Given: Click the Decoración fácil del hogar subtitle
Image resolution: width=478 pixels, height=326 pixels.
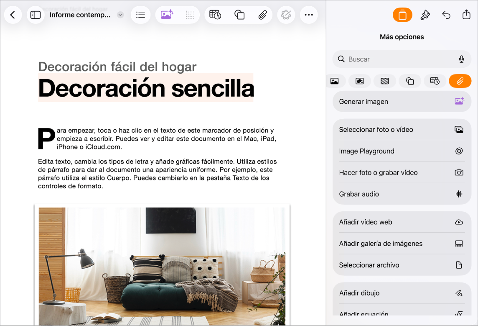Looking at the screenshot, I should (x=117, y=67).
